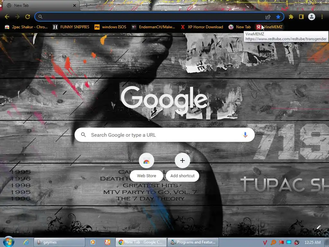Click the blue monitor tray icon

click(289, 242)
